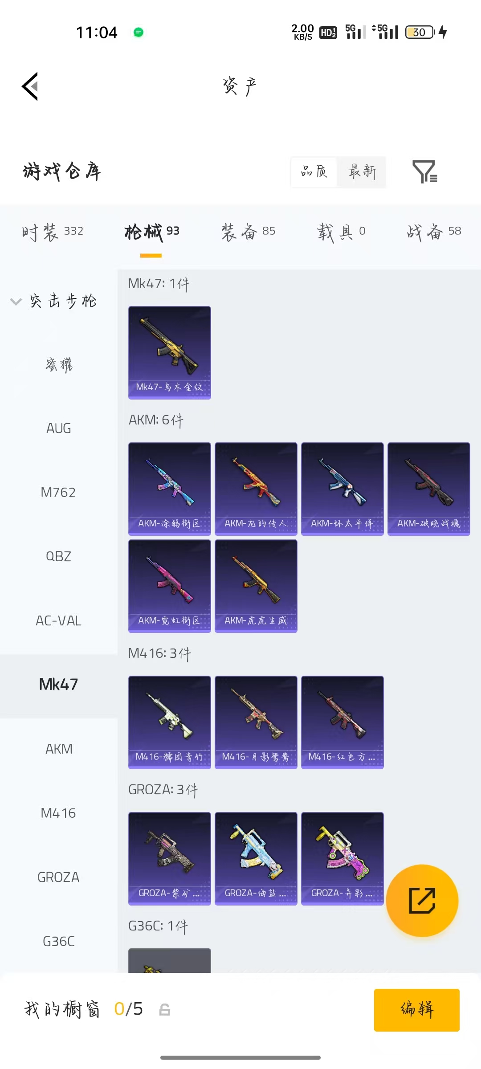Image resolution: width=481 pixels, height=1069 pixels.
Task: Select the Mk47-乌木金纹 gun skin
Action: coord(170,352)
